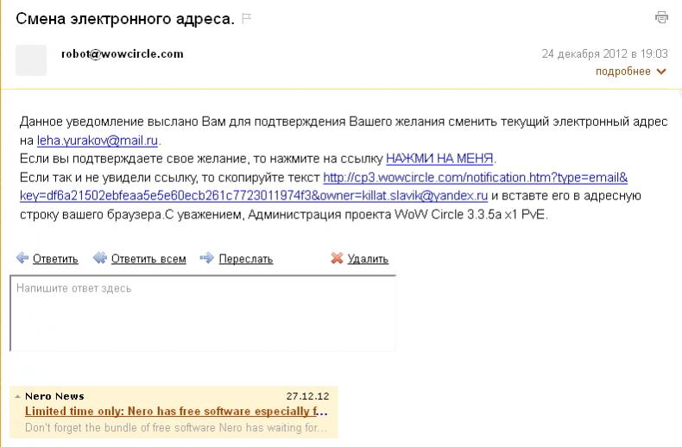The width and height of the screenshot is (682, 447).
Task: Open the Nero Limited time only headline
Action: pos(176,412)
